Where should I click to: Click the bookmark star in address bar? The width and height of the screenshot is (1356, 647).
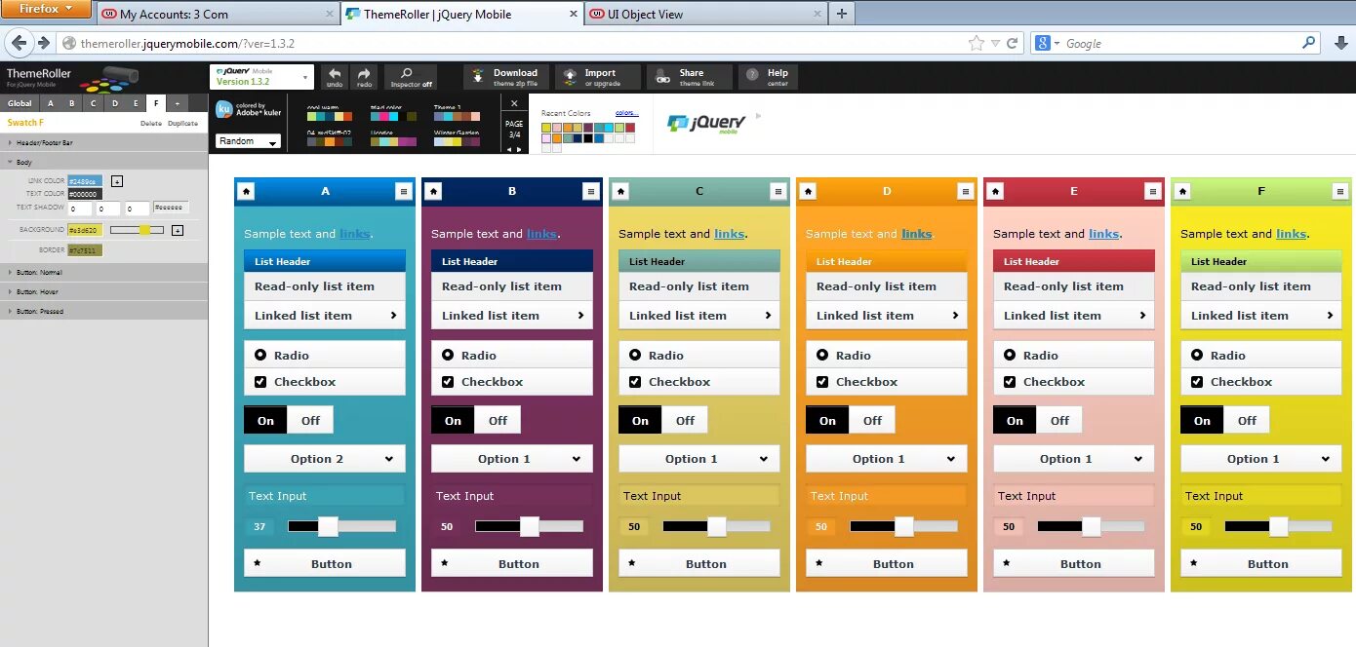[977, 43]
